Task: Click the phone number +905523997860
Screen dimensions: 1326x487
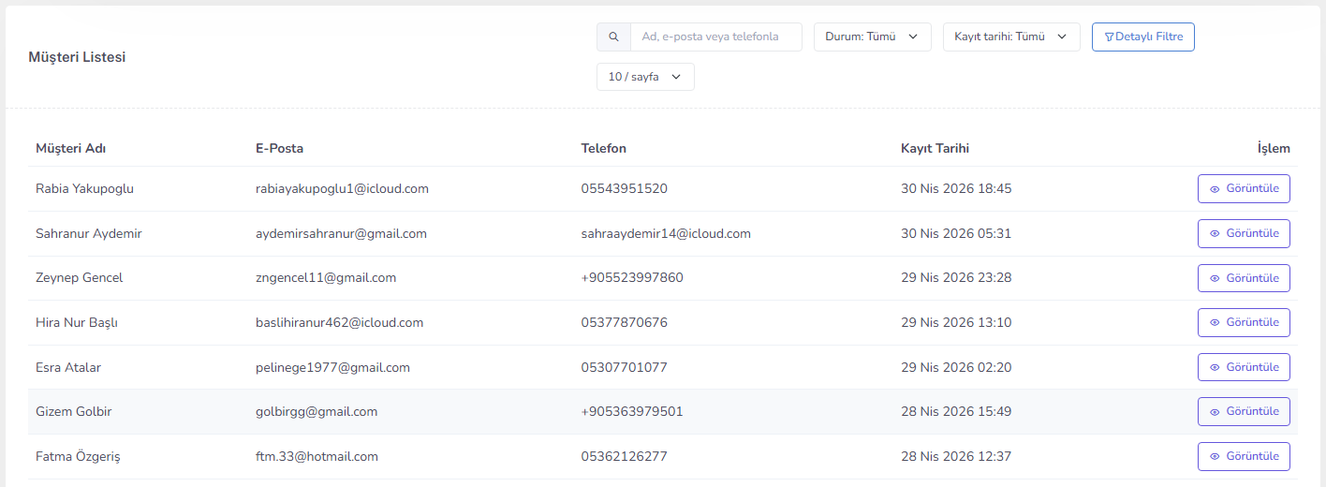Action: tap(632, 278)
